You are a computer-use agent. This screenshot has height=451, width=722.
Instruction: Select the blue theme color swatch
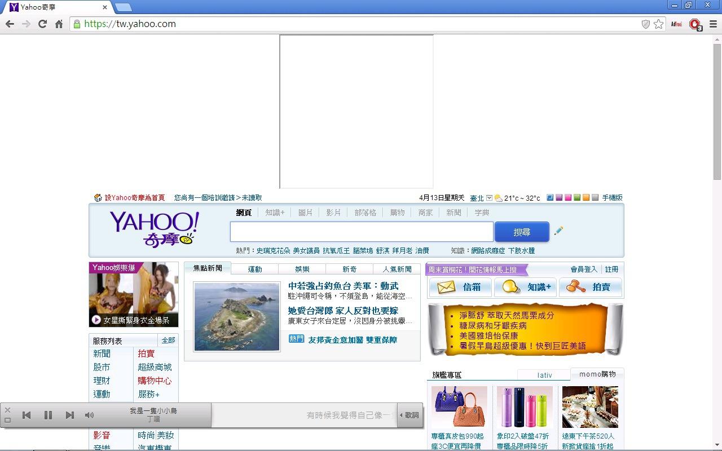click(550, 197)
